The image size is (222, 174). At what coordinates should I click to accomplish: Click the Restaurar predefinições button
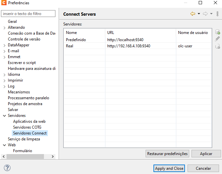coord(167,154)
